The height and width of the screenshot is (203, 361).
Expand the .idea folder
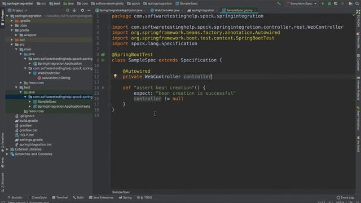[12, 25]
